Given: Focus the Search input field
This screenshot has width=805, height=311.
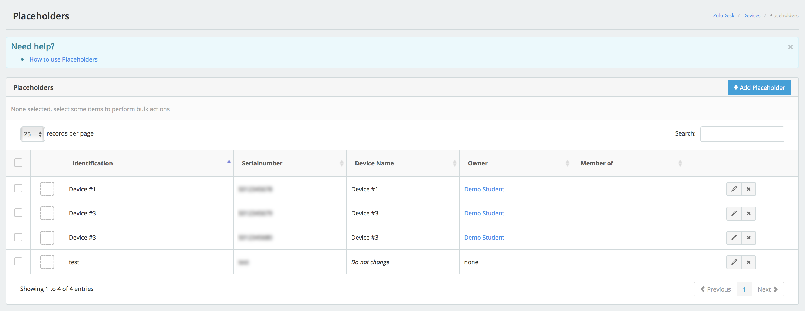Looking at the screenshot, I should (742, 134).
